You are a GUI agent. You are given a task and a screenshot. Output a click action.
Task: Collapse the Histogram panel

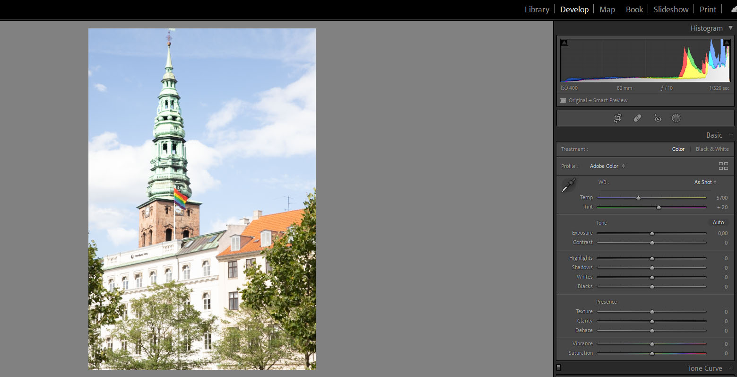tap(730, 28)
